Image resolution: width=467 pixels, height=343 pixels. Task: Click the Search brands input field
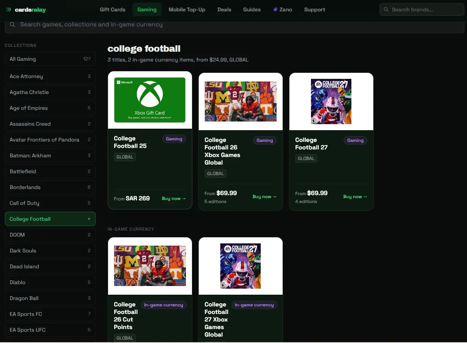[x=422, y=10]
